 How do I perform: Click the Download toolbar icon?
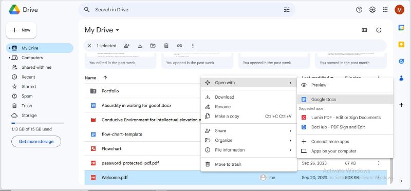pyautogui.click(x=140, y=46)
